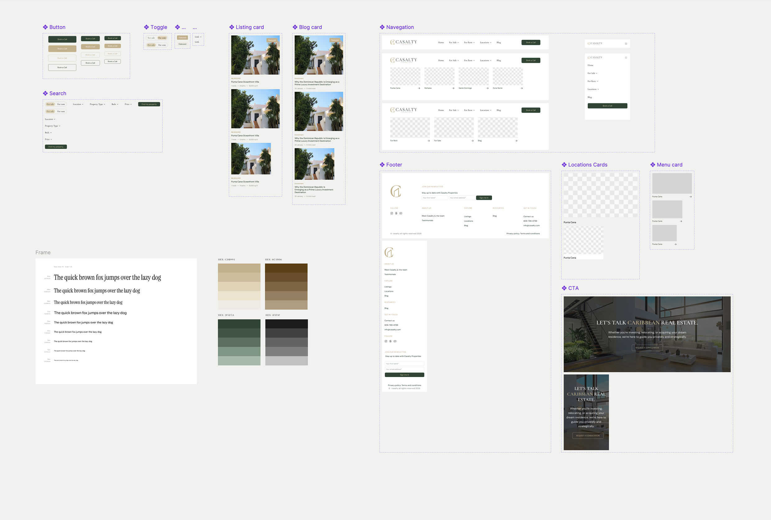The image size is (771, 520).
Task: Open the Locations dropdown in the navigation bar
Action: click(485, 42)
